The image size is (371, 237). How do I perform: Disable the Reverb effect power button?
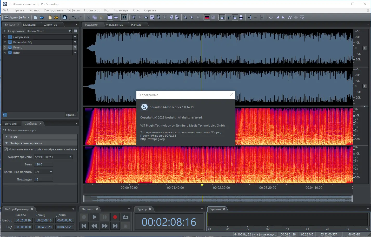click(10, 47)
